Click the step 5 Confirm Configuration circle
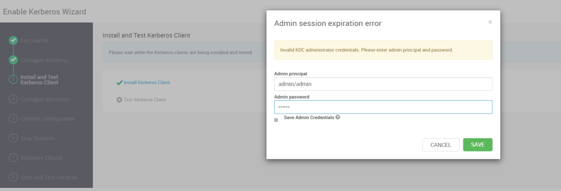This screenshot has width=561, height=191. click(13, 118)
